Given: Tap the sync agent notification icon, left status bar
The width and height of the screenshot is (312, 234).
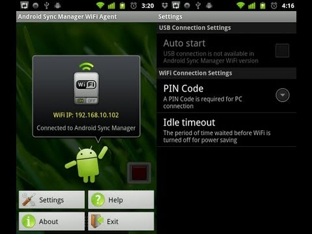Looking at the screenshot, I should pyautogui.click(x=24, y=5).
